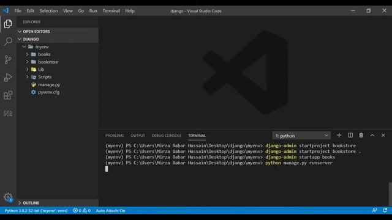Create a new terminal with plus icon
Image resolution: width=392 pixels, height=220 pixels.
(x=339, y=135)
